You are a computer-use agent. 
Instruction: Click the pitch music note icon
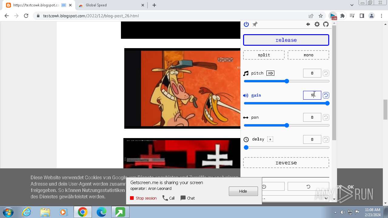tap(246, 73)
